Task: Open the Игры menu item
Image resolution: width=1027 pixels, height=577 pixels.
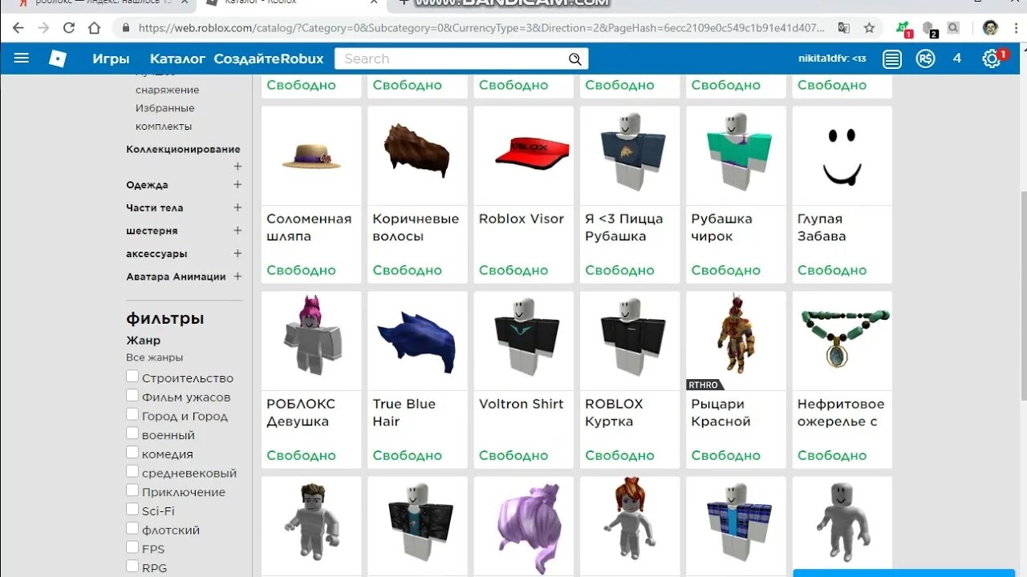Action: (111, 59)
